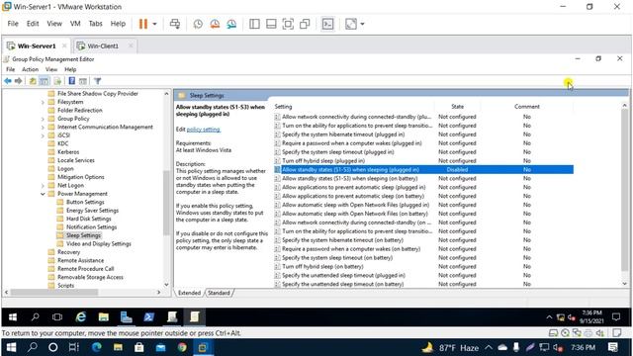
Task: Toggle the thumbnail bar icon in VMware
Action: pos(271,24)
